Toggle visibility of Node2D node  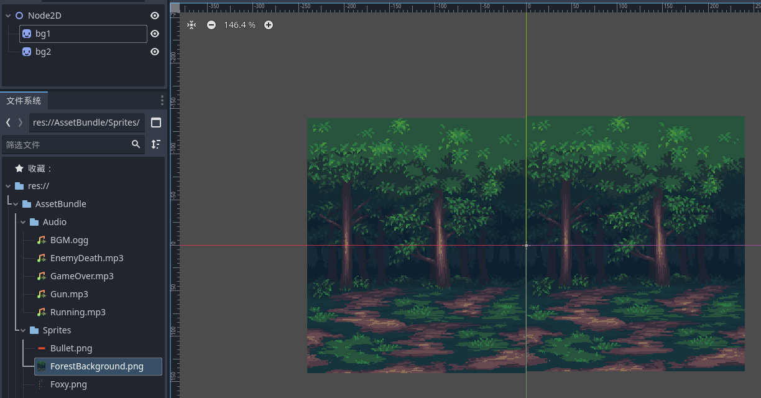point(155,16)
